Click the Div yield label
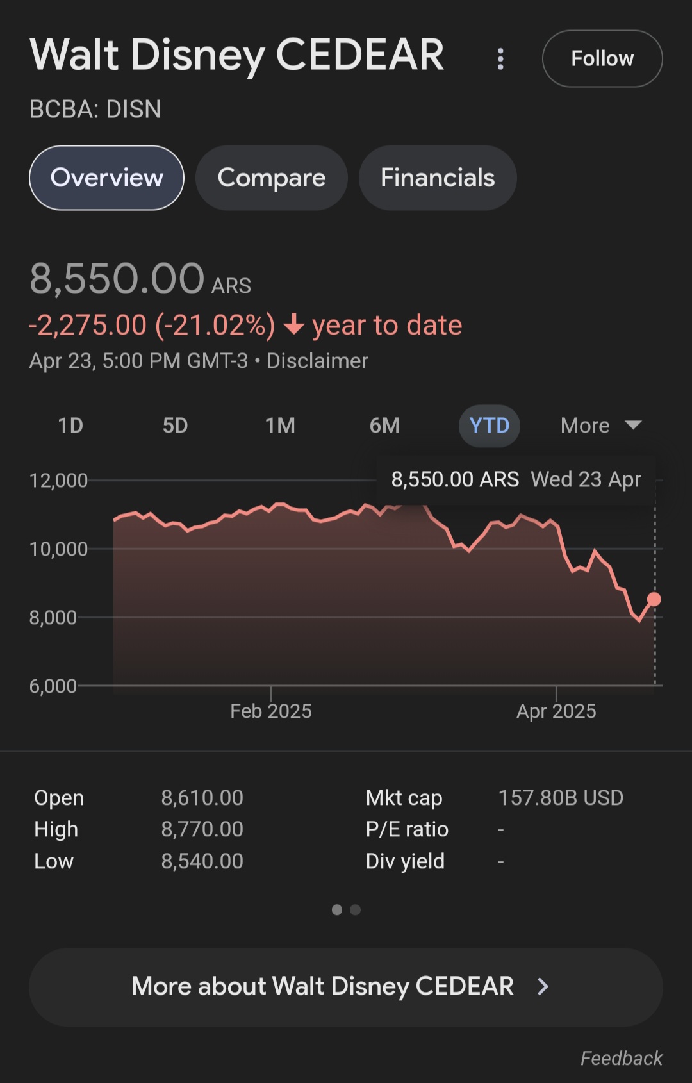 click(405, 861)
